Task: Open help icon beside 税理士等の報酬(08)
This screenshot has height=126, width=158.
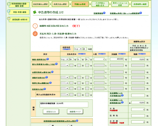Action: (x=50, y=83)
